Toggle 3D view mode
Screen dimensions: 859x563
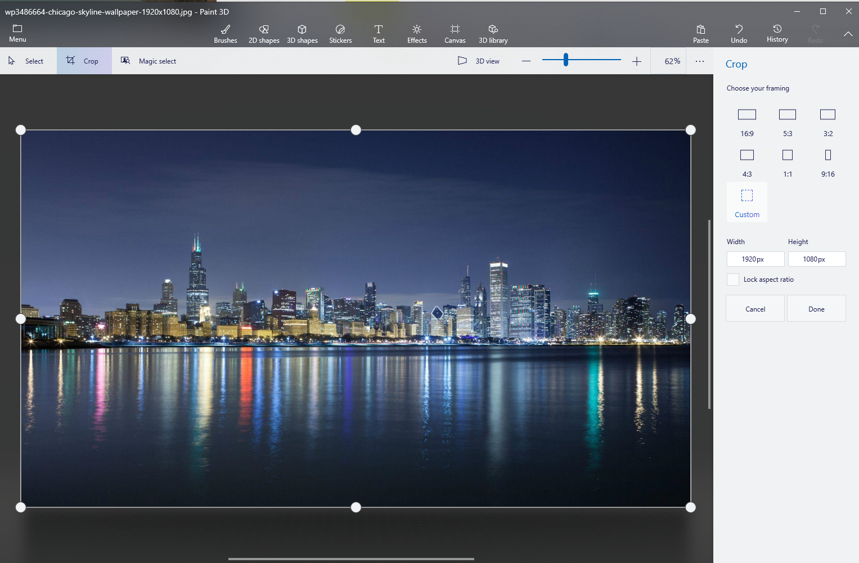[x=479, y=61]
